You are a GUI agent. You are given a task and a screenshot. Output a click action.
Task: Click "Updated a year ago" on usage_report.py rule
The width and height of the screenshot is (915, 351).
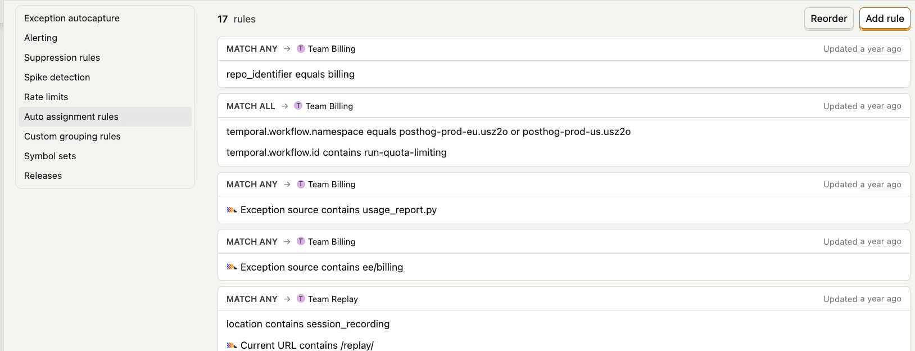point(862,184)
